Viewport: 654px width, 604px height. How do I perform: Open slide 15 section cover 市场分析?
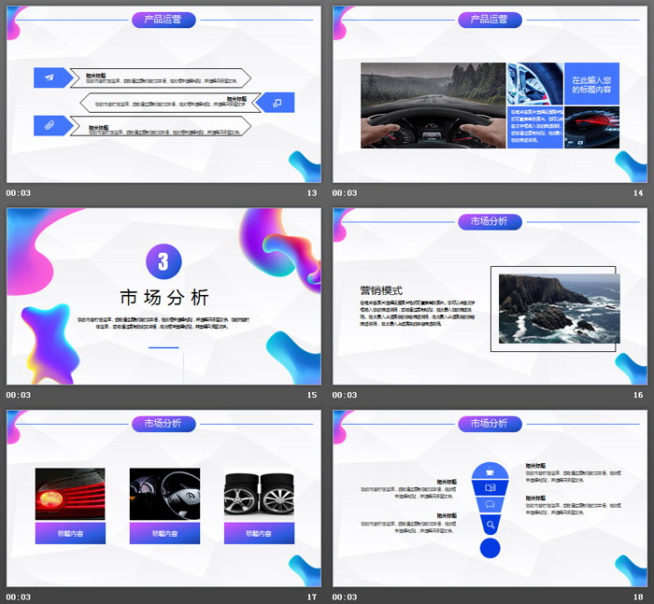pos(163,296)
